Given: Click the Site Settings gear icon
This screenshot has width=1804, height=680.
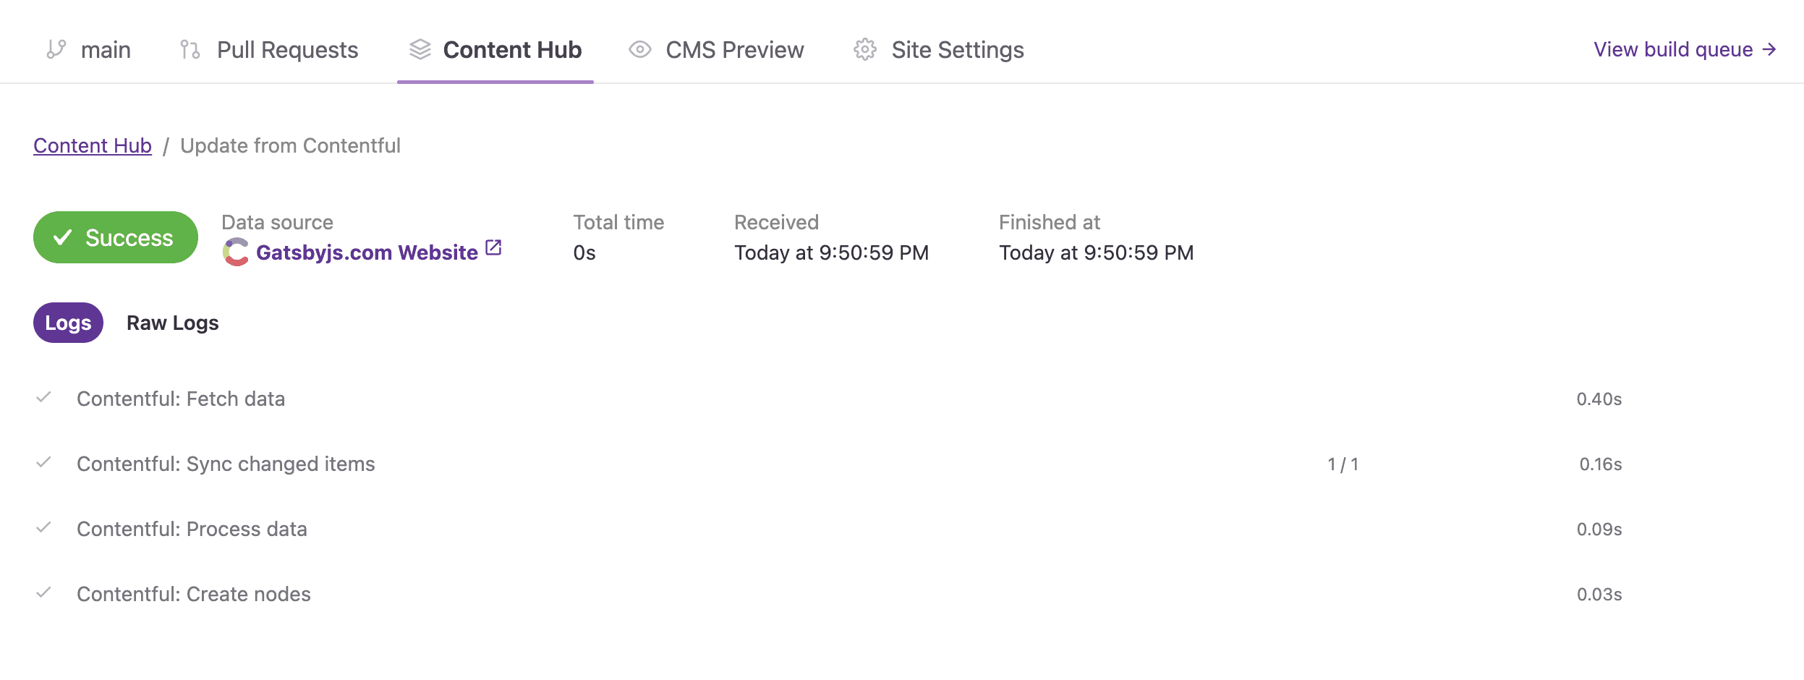Looking at the screenshot, I should click(x=865, y=49).
